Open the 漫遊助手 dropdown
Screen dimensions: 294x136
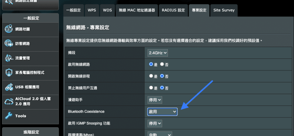pos(155,100)
